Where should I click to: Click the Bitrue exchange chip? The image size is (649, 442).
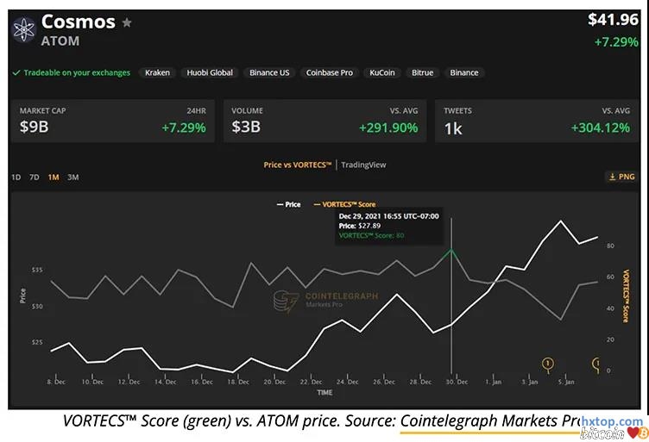(422, 72)
